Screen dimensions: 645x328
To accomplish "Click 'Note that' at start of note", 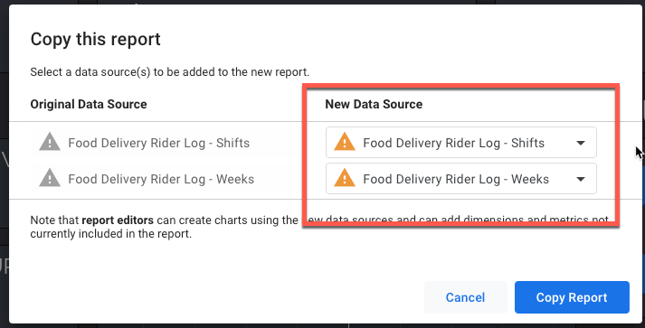I will tap(54, 220).
